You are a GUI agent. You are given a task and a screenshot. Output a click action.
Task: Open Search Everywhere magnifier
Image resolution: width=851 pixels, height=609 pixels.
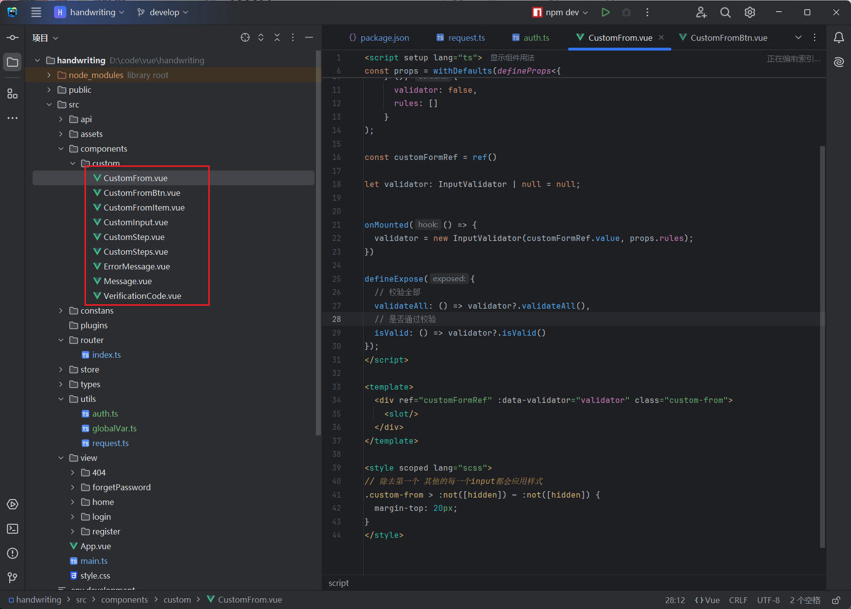(x=725, y=12)
